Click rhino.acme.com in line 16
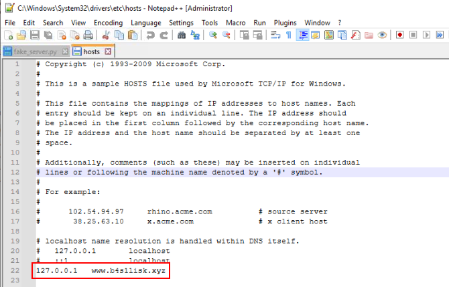Screen dimensions: 449x287 click(x=180, y=211)
